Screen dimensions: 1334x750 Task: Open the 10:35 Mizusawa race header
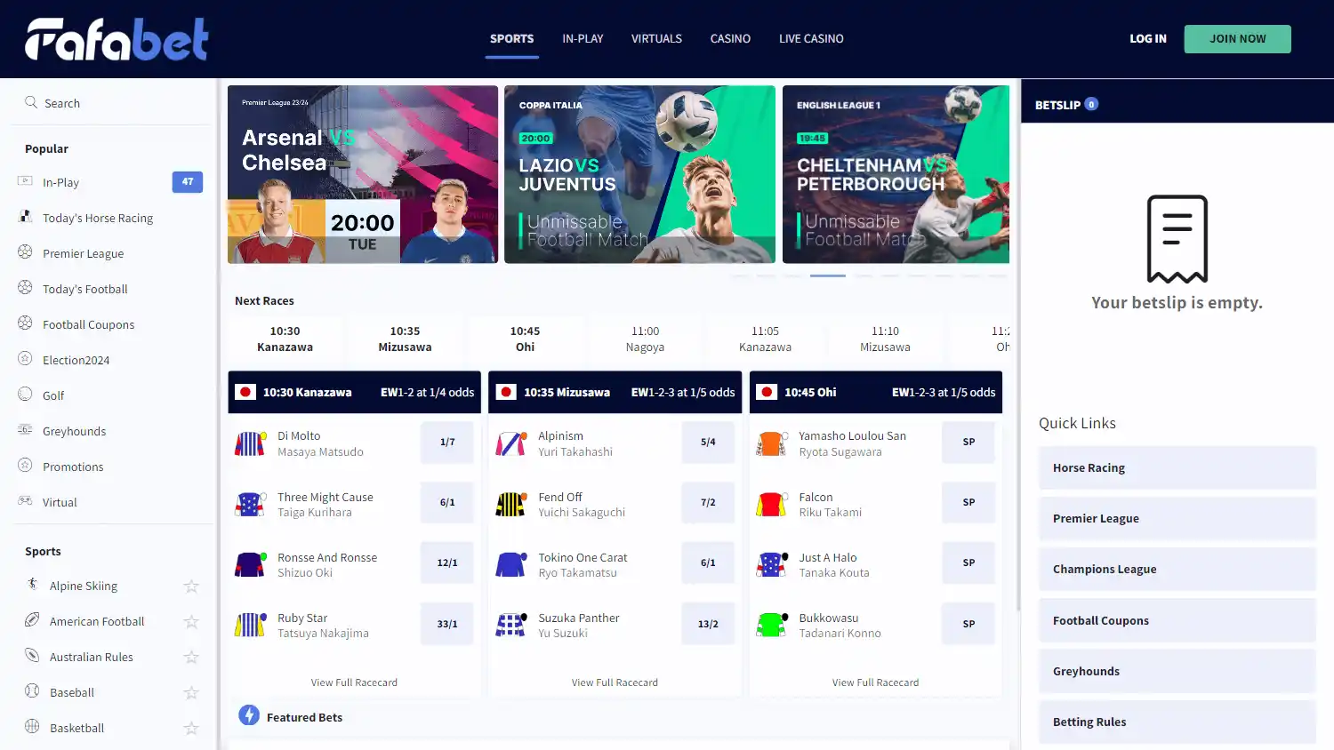click(x=615, y=392)
